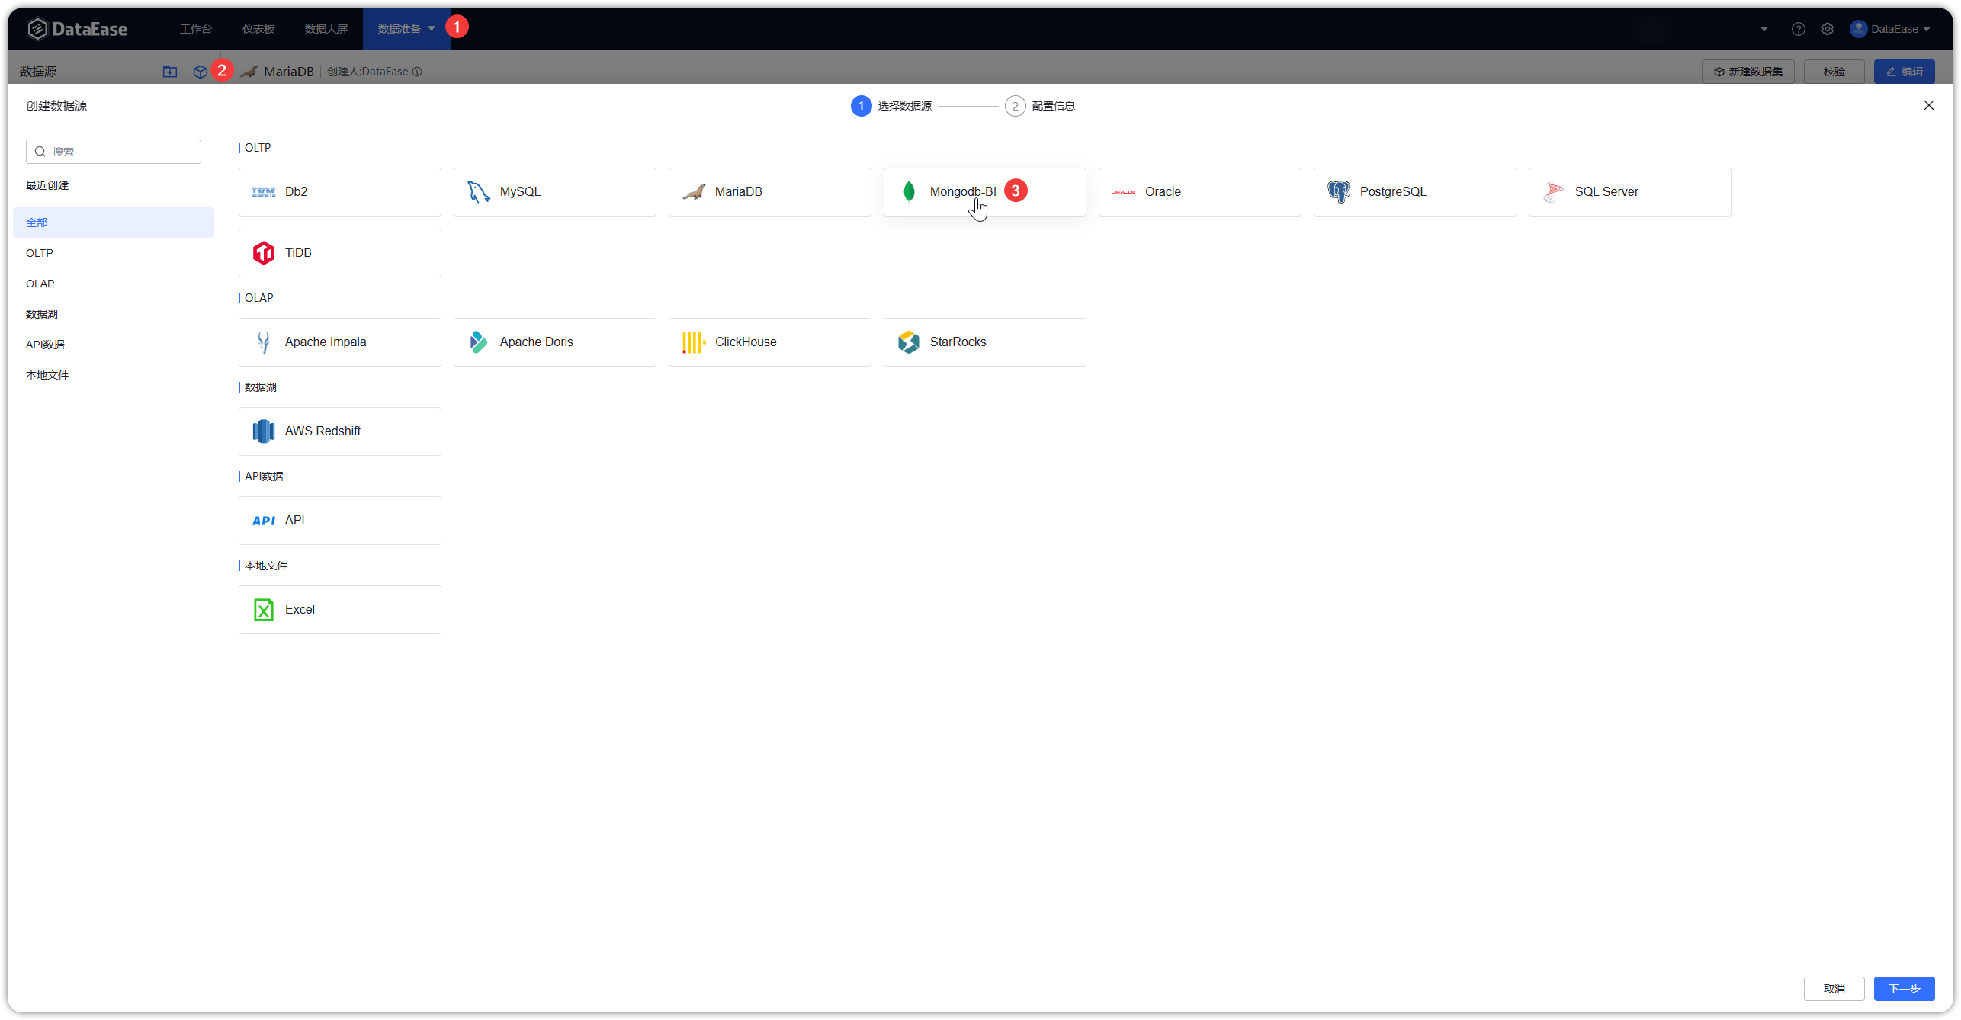
Task: Select Apache Doris data source icon
Action: [x=479, y=341]
